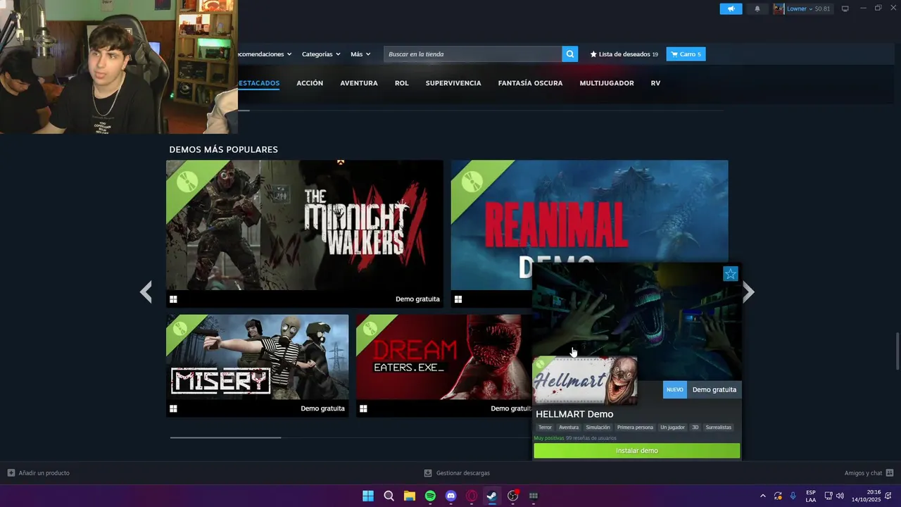Click the Surrealistas tag
The height and width of the screenshot is (507, 901).
(x=719, y=427)
